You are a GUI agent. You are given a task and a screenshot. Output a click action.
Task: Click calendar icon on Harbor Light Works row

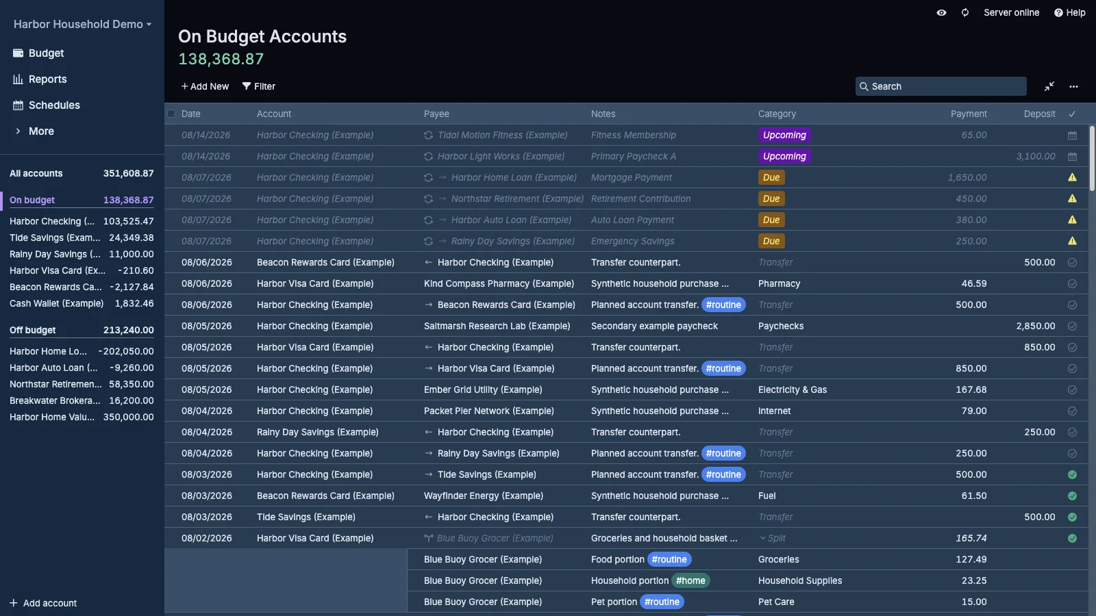tap(1072, 157)
